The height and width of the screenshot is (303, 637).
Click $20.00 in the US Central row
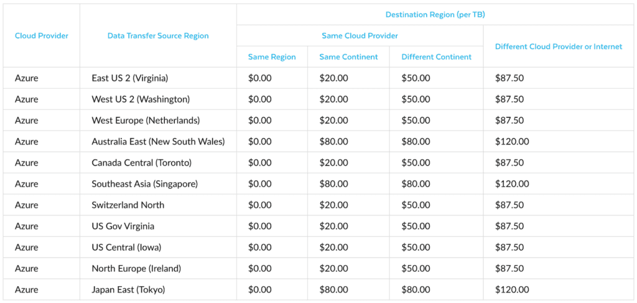[333, 247]
